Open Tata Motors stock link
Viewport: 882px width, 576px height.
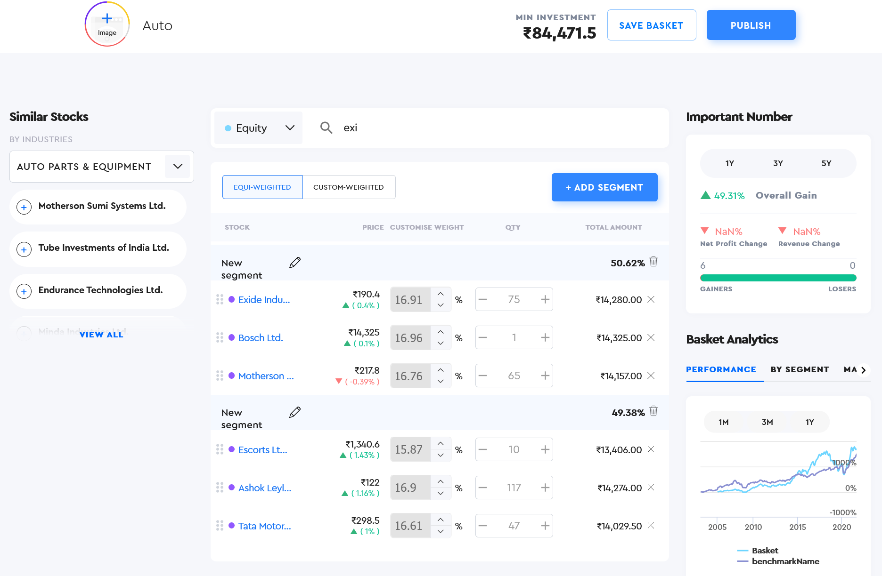coord(264,526)
